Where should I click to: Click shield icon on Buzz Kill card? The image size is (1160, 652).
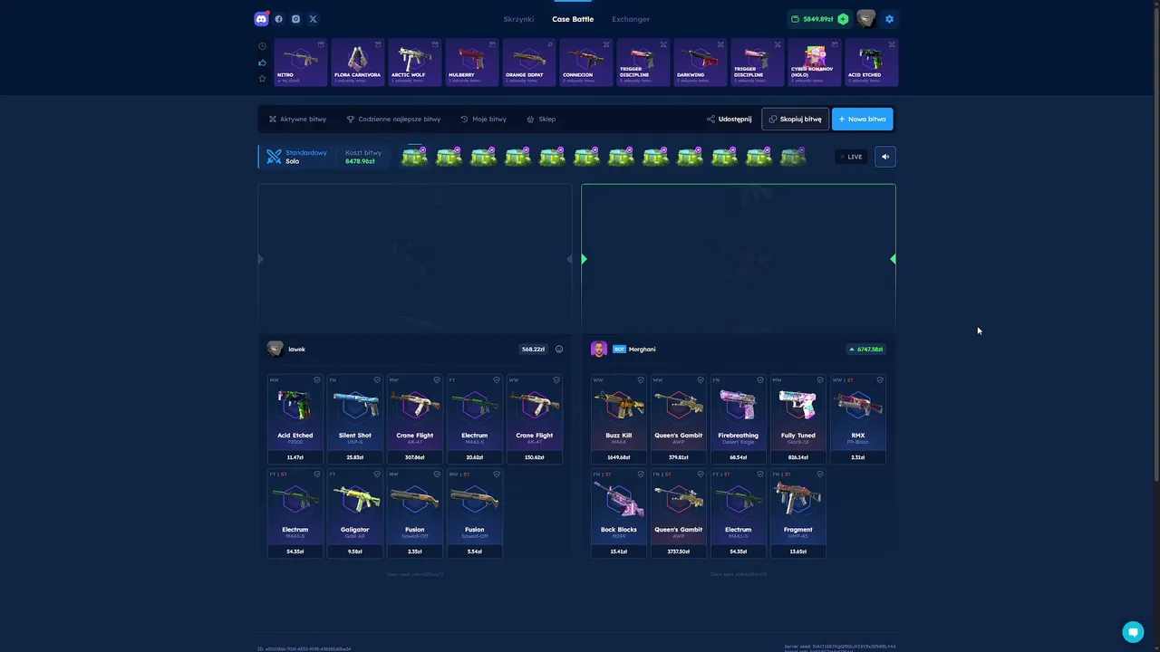641,380
